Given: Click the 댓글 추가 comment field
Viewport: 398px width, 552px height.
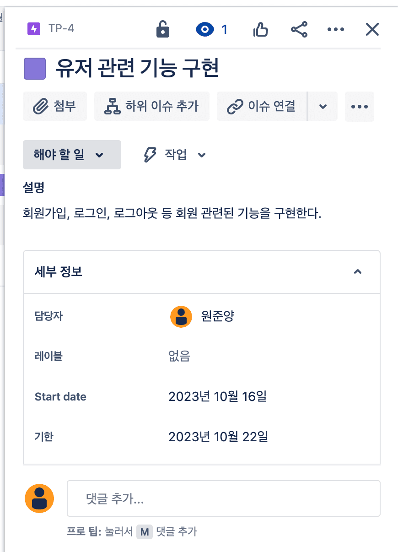Looking at the screenshot, I should [224, 498].
